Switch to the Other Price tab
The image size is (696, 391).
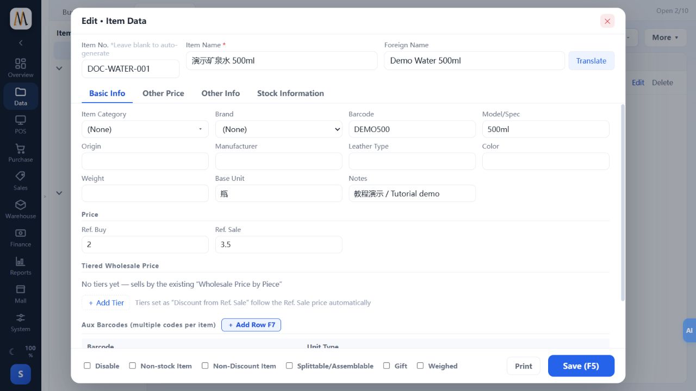pyautogui.click(x=163, y=93)
